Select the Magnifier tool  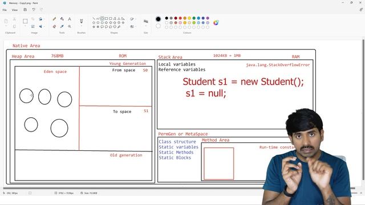point(70,27)
